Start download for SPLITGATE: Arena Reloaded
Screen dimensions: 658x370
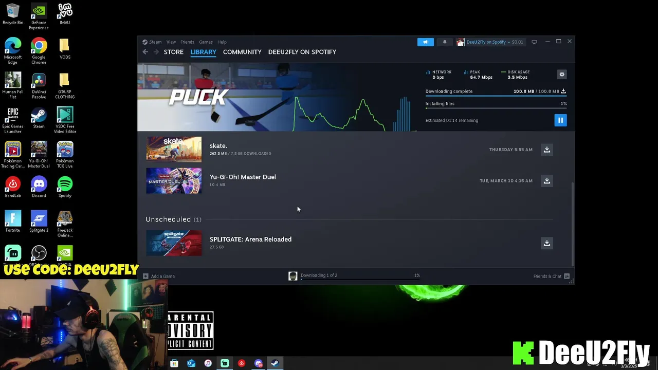point(547,243)
